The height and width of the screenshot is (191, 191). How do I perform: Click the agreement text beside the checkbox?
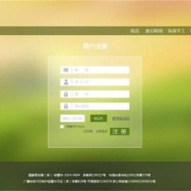75,126
